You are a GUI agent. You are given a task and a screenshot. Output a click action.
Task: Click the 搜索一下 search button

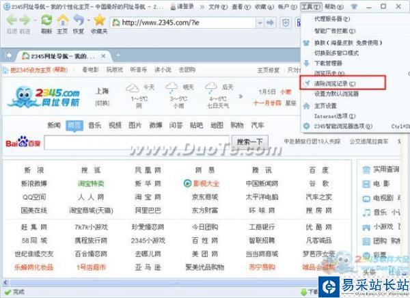[249, 142]
